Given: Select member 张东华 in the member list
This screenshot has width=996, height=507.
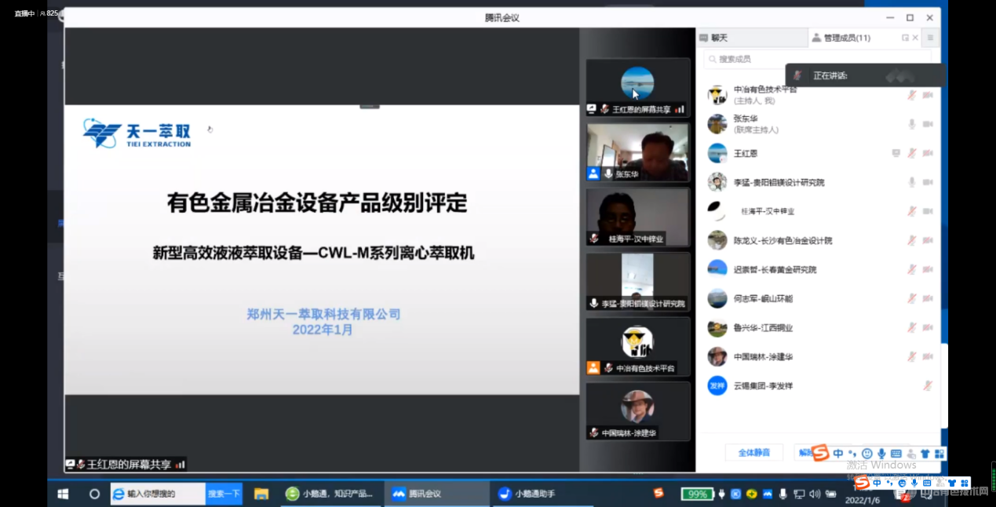Looking at the screenshot, I should [x=819, y=124].
